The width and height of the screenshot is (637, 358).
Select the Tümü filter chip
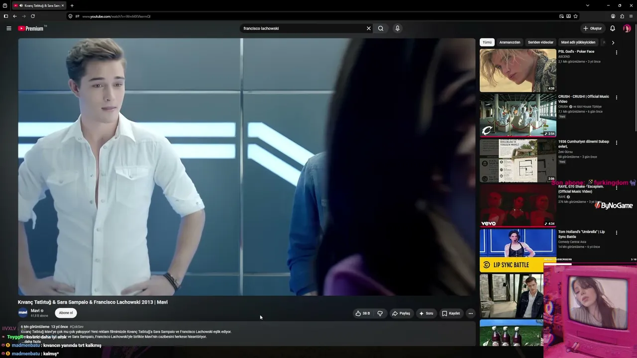coord(487,42)
